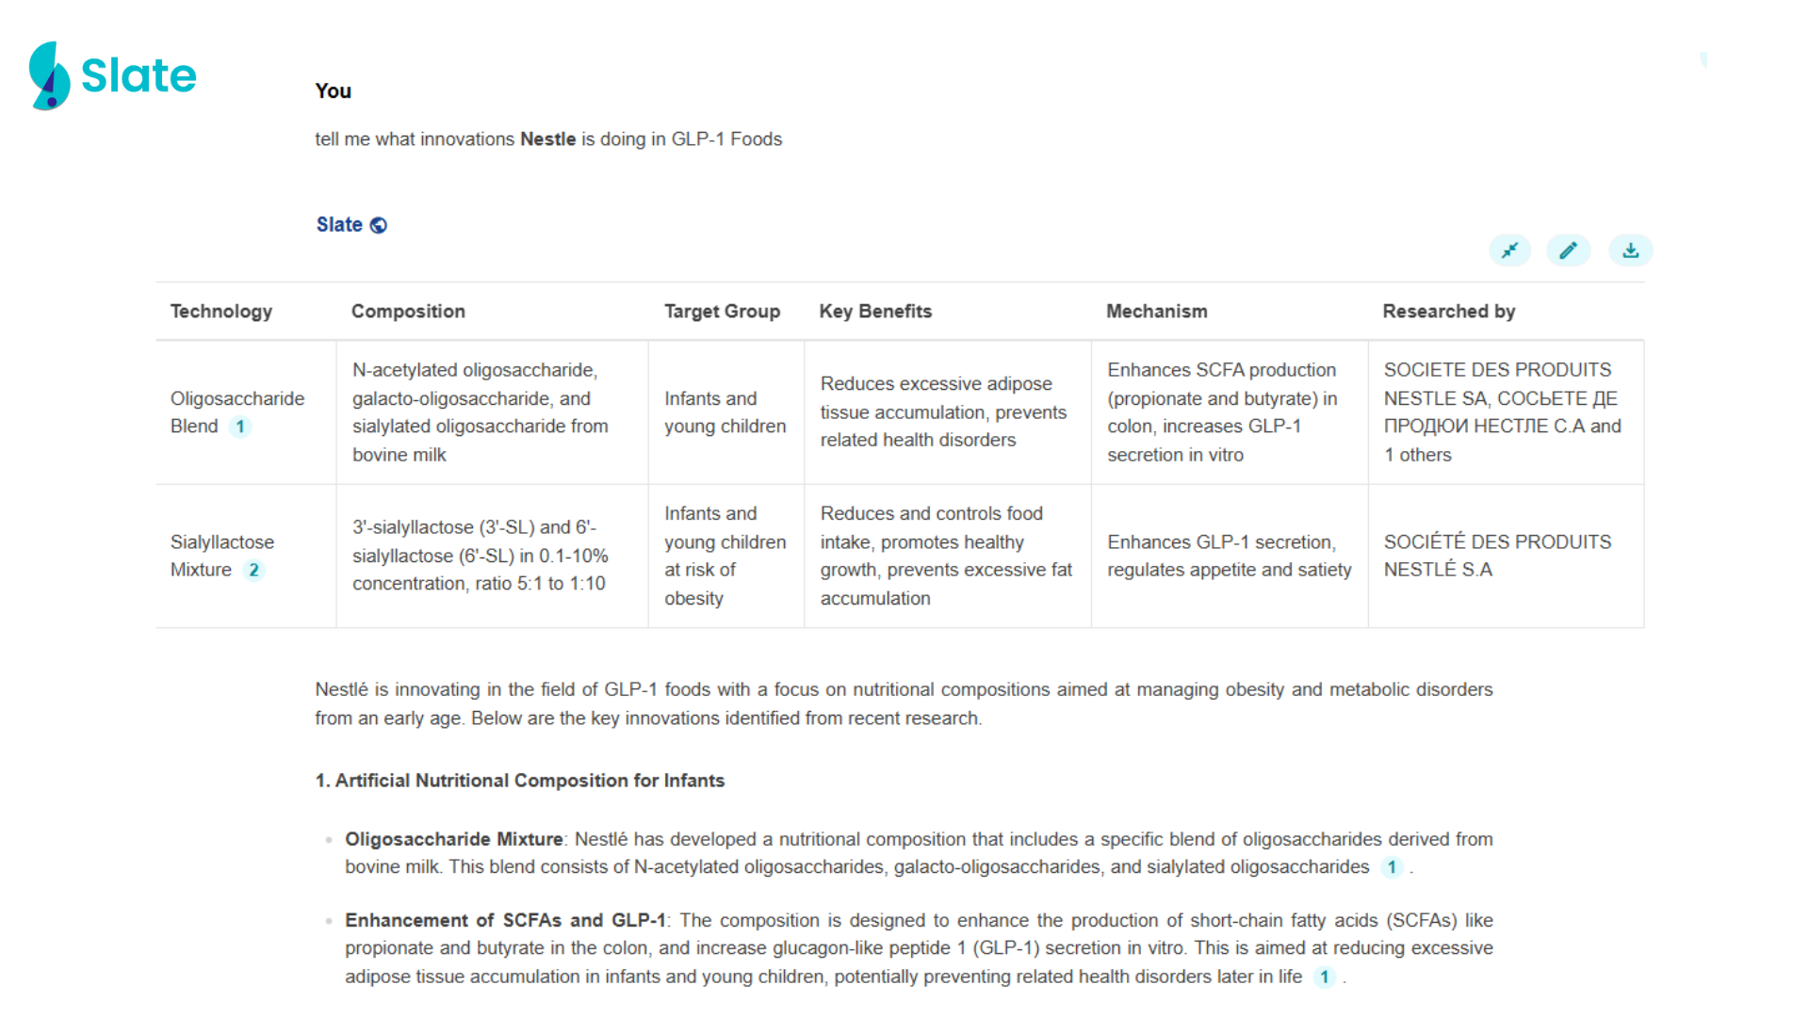Viewport: 1809px width, 1017px height.
Task: Open citation 1 after 'sialylated oligosaccharides' bullet text
Action: [1392, 867]
